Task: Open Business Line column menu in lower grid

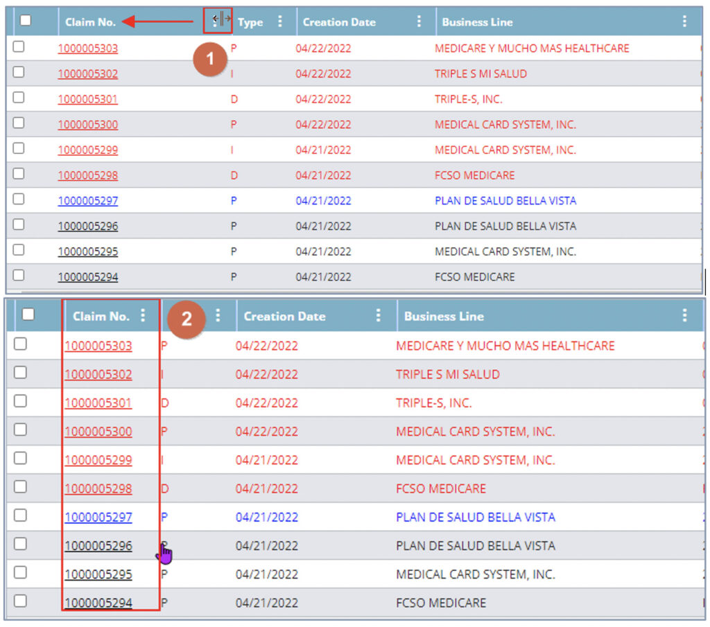Action: click(x=684, y=316)
